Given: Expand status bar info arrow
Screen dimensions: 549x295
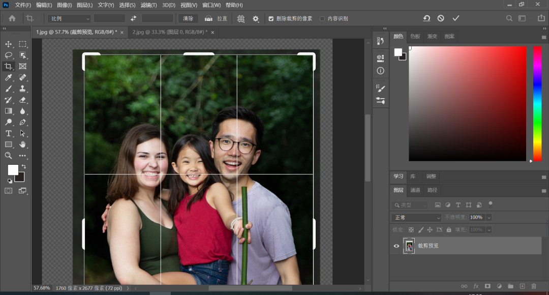Looking at the screenshot, I should 128,288.
